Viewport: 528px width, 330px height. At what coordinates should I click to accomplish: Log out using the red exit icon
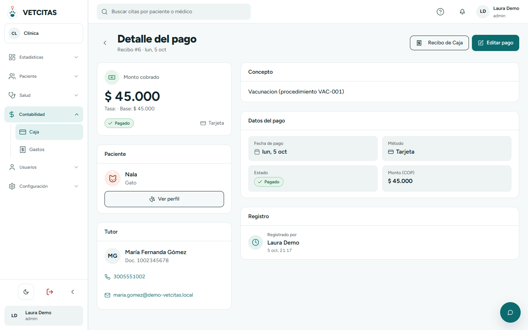tap(50, 292)
